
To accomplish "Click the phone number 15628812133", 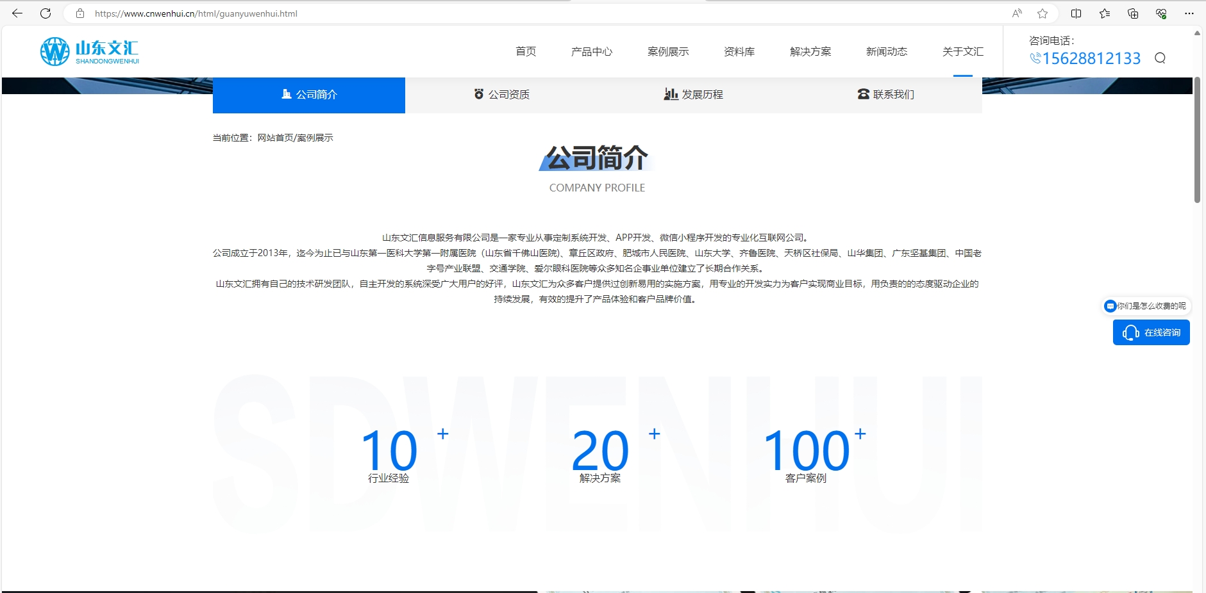I will tap(1092, 58).
